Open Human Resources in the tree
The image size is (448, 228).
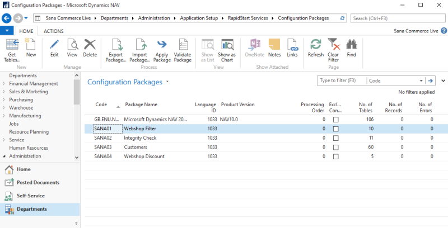(x=29, y=148)
